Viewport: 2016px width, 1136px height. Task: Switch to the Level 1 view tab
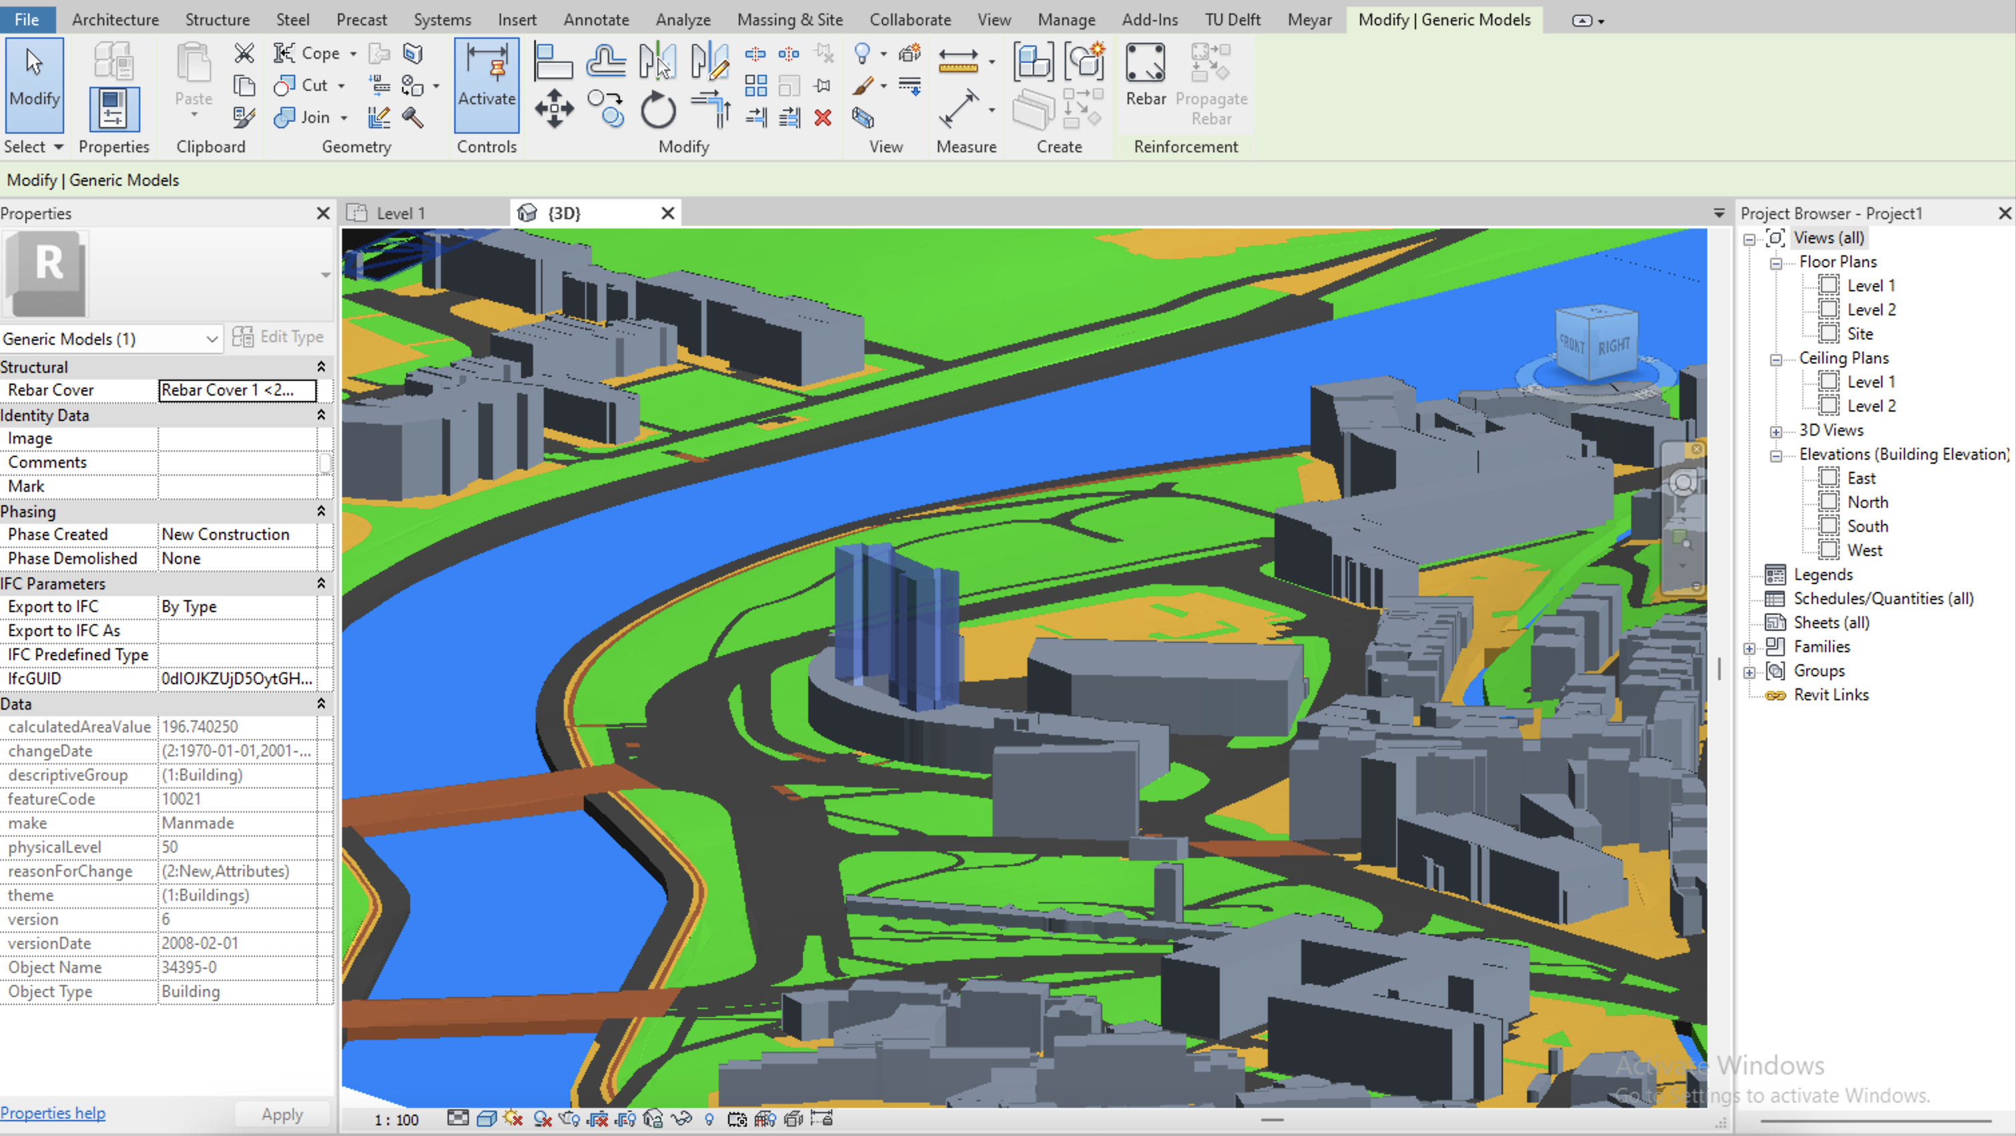(x=401, y=213)
